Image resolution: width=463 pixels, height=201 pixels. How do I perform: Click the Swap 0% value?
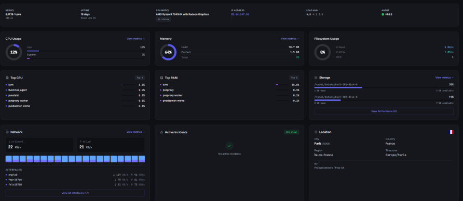pyautogui.click(x=297, y=57)
